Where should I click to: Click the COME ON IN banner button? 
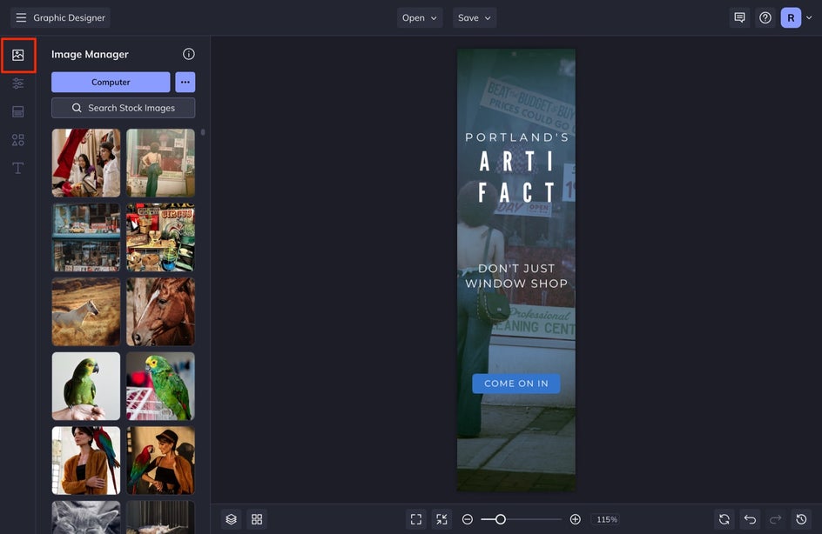(x=516, y=384)
